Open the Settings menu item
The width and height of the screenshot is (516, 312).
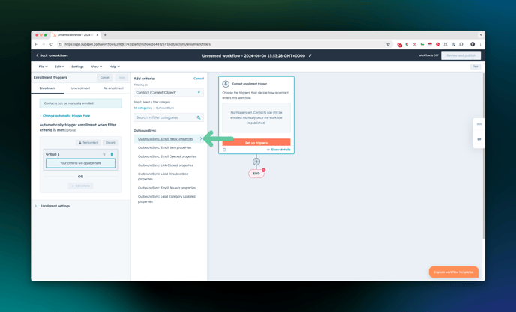pyautogui.click(x=77, y=67)
